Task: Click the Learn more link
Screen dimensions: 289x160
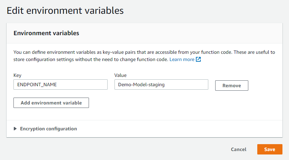Action: [182, 59]
